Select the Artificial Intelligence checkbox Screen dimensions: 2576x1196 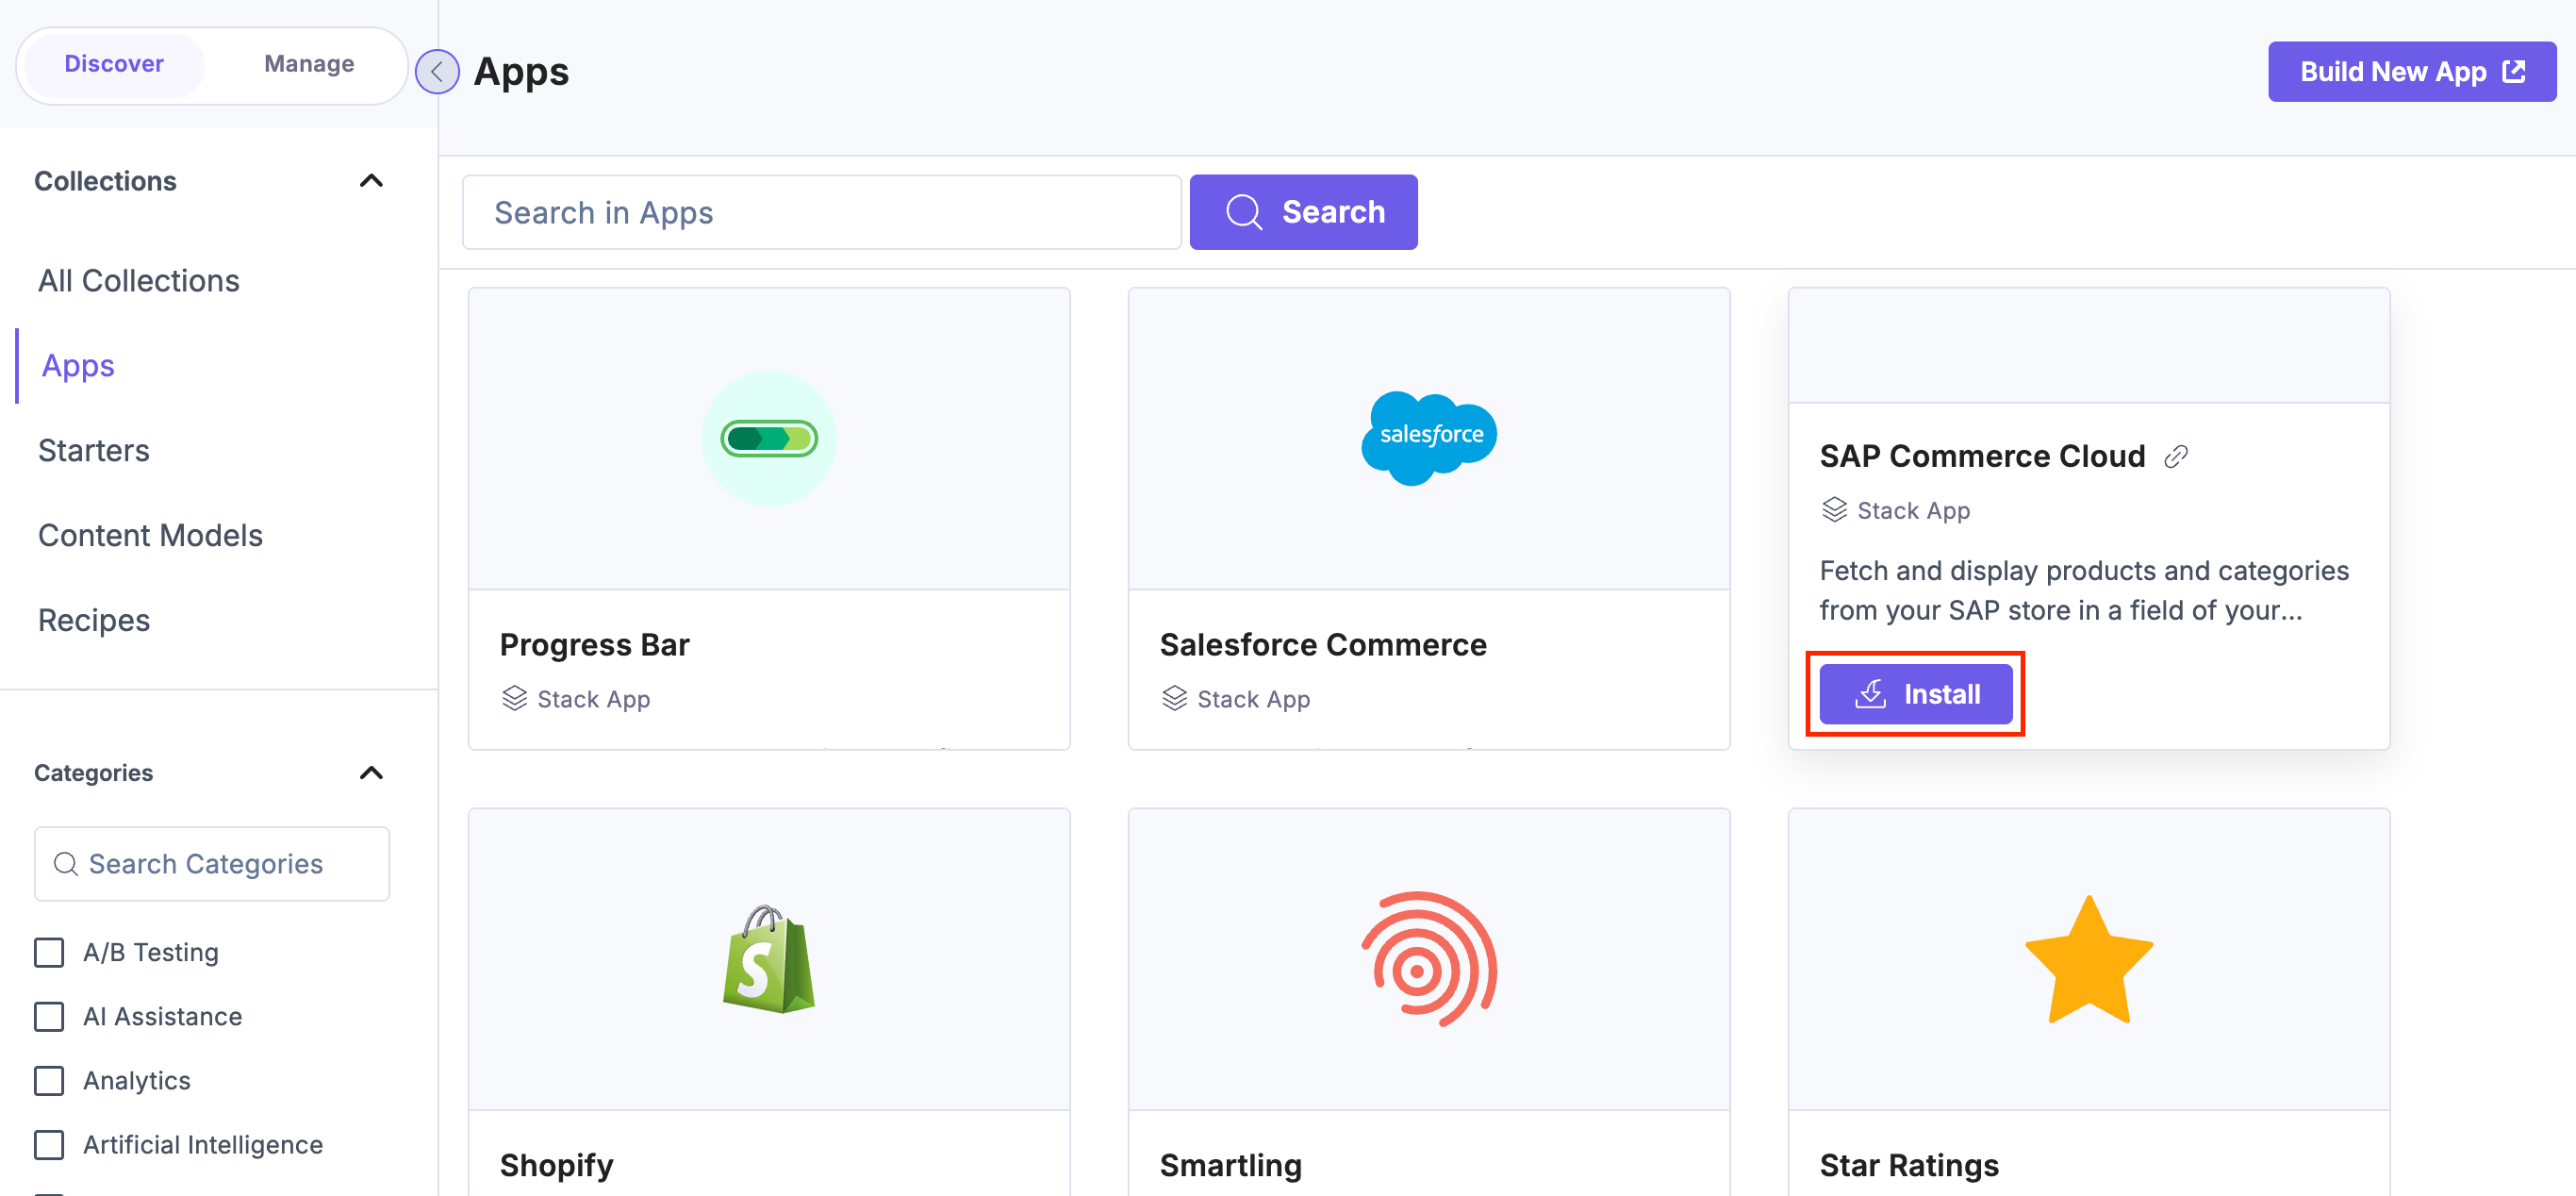[49, 1144]
